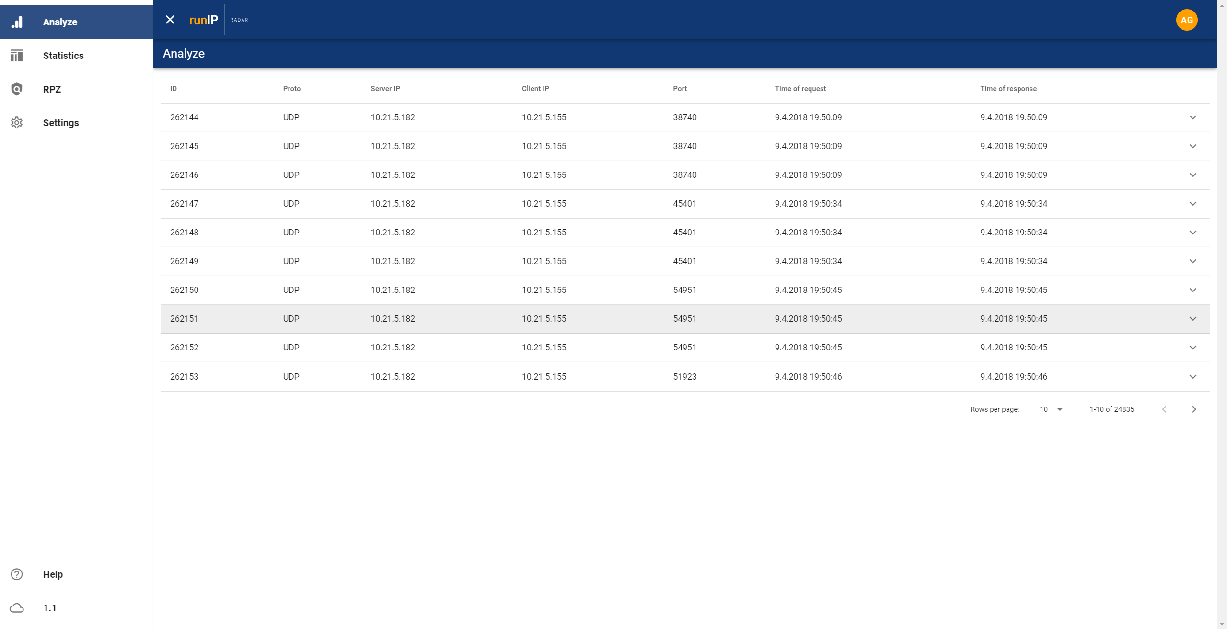Open Statistics from the sidebar menu
This screenshot has width=1227, height=629.
(63, 56)
